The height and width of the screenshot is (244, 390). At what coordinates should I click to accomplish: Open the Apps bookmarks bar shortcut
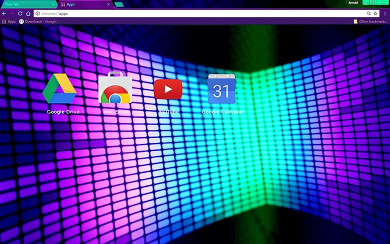pos(9,22)
